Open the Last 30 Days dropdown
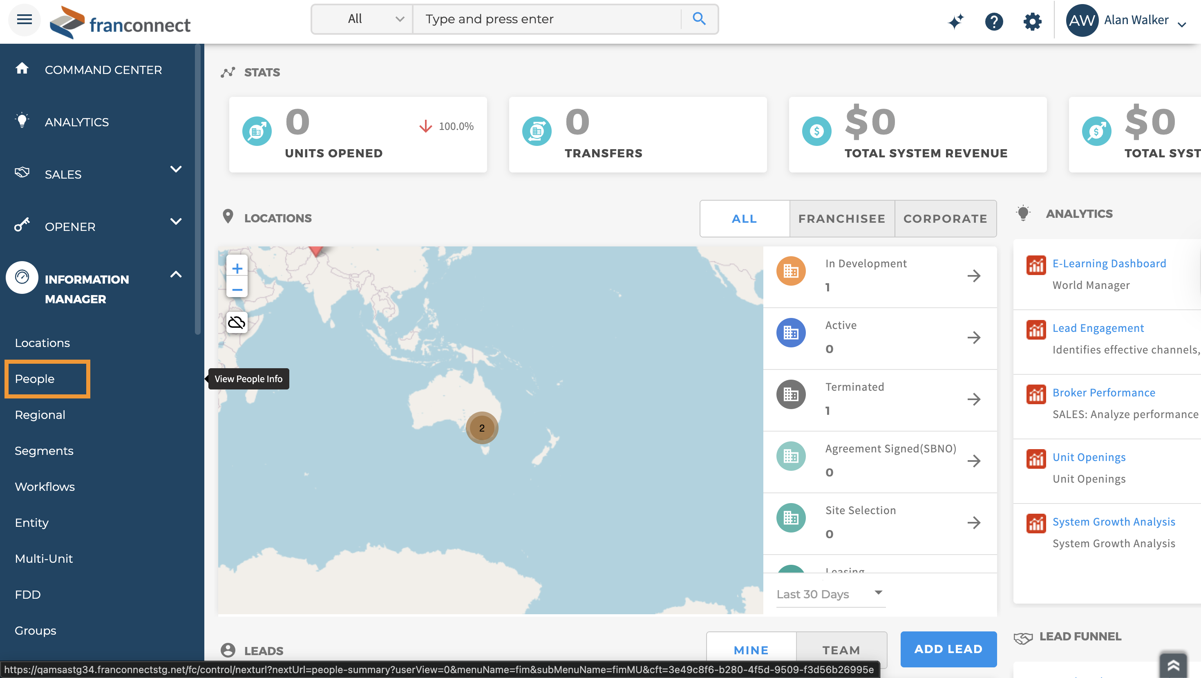The height and width of the screenshot is (678, 1201). coord(830,593)
